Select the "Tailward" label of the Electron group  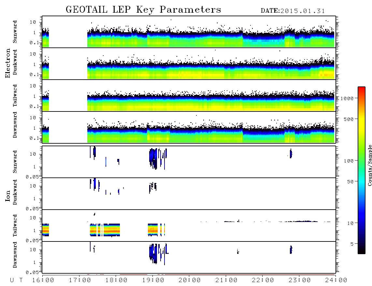(x=15, y=96)
